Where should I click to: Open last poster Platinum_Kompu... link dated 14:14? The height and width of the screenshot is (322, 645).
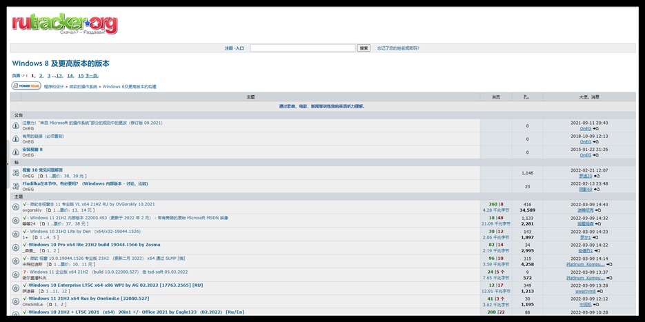[586, 265]
